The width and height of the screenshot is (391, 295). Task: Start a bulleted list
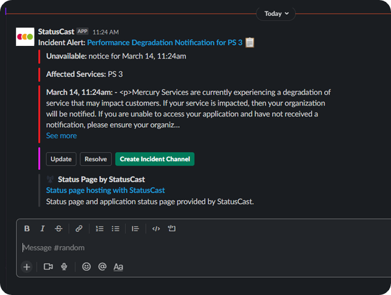click(115, 228)
